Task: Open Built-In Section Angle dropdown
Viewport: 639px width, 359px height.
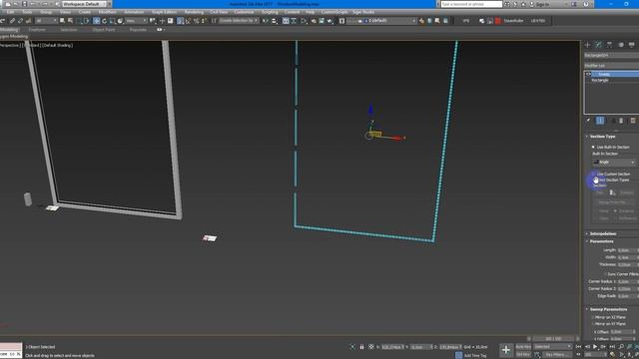Action: click(614, 162)
